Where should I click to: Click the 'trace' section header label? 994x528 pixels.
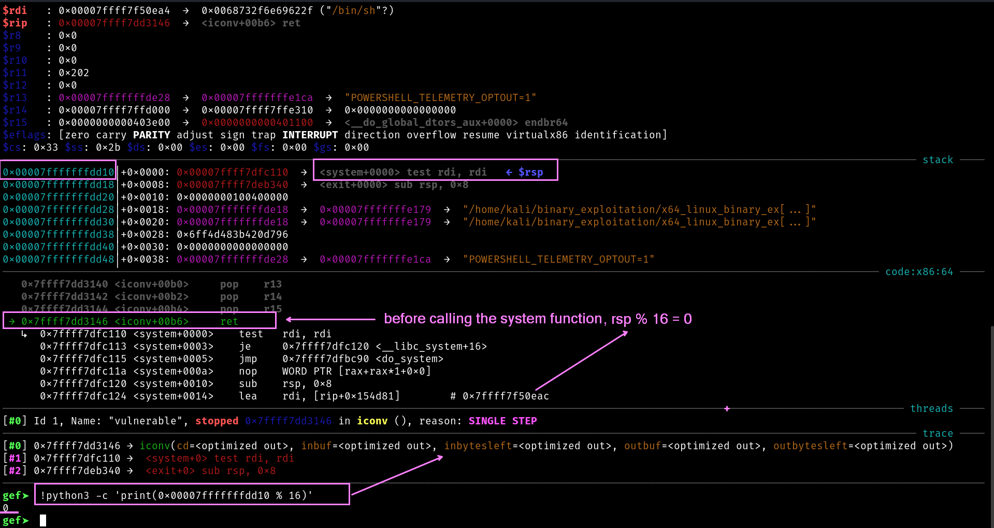coord(938,434)
